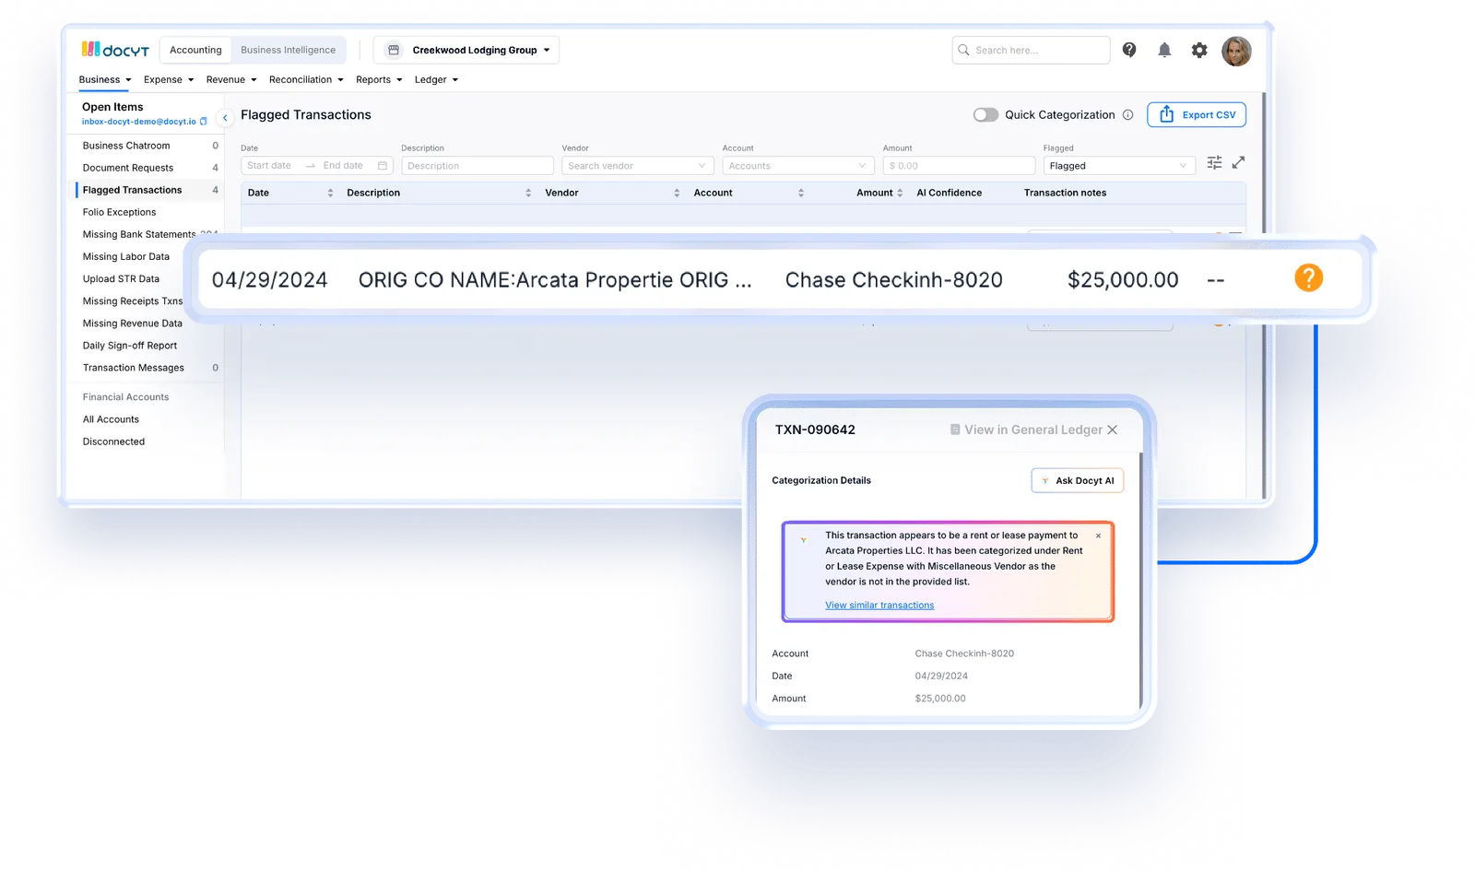1475x871 pixels.
Task: Expand the Expense menu
Action: [169, 79]
